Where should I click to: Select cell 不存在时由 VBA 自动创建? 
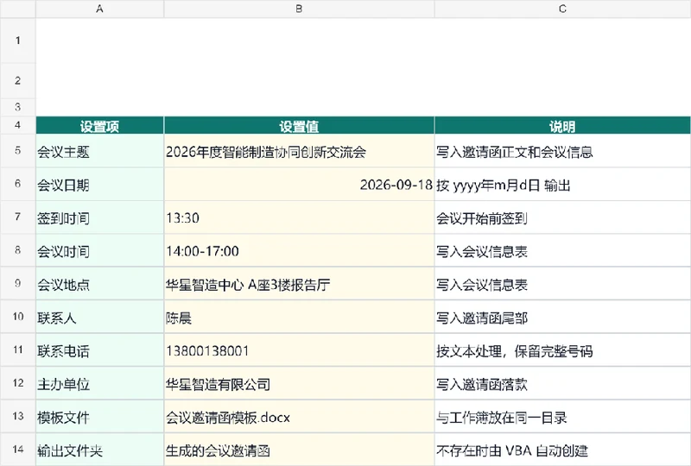562,450
